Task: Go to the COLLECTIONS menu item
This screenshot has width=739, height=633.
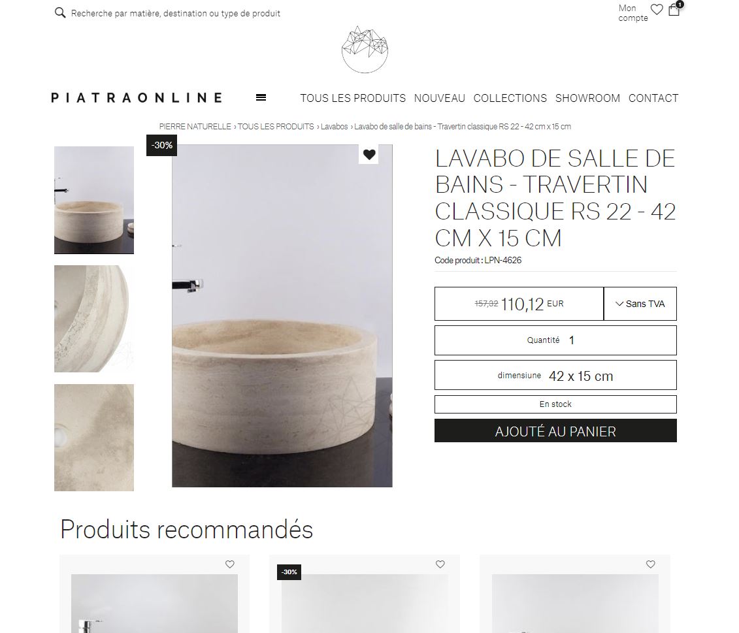Action: 510,98
